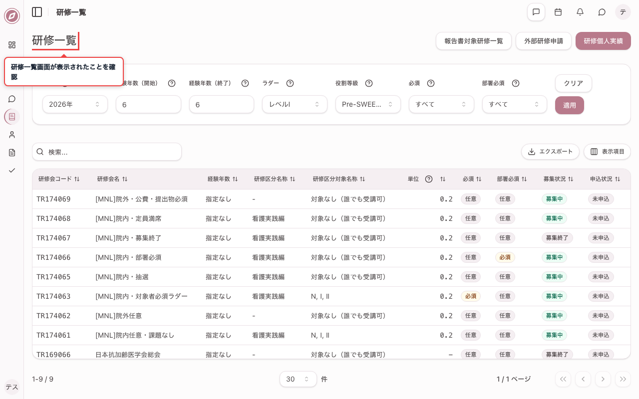Click the 経験年数（開始） input with 6
The width and height of the screenshot is (639, 399).
pos(148,104)
